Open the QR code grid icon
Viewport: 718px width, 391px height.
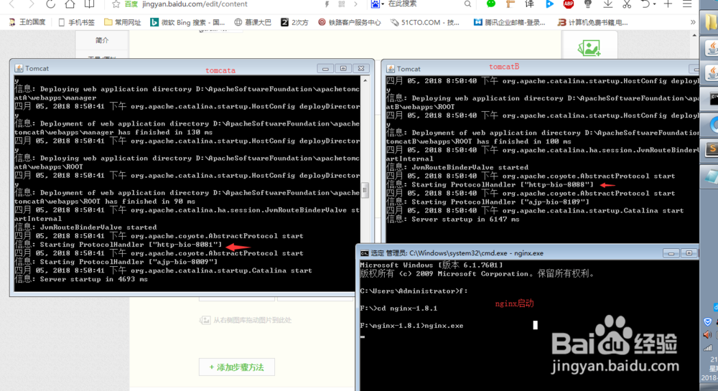coord(342,4)
